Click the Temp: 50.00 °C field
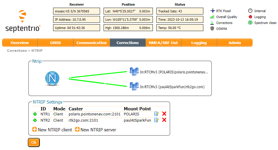Viewport: 278px width, 150px height. click(x=180, y=28)
